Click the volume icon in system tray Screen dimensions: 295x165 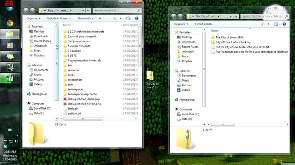pos(17,141)
